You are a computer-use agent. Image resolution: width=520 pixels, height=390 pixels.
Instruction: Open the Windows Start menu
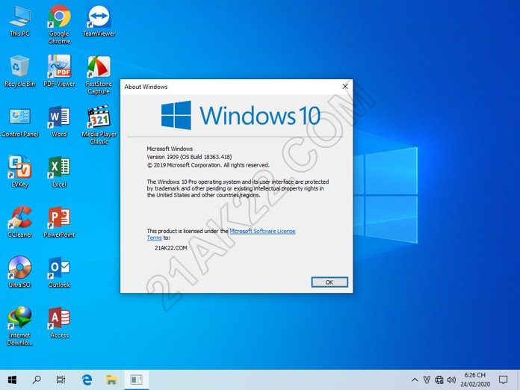point(12,380)
